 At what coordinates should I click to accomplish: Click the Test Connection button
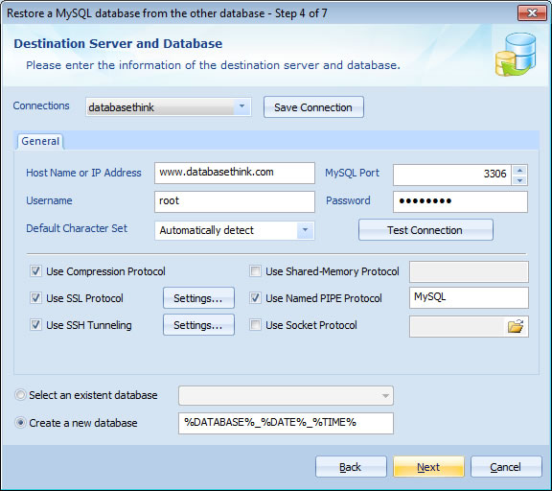click(x=425, y=230)
